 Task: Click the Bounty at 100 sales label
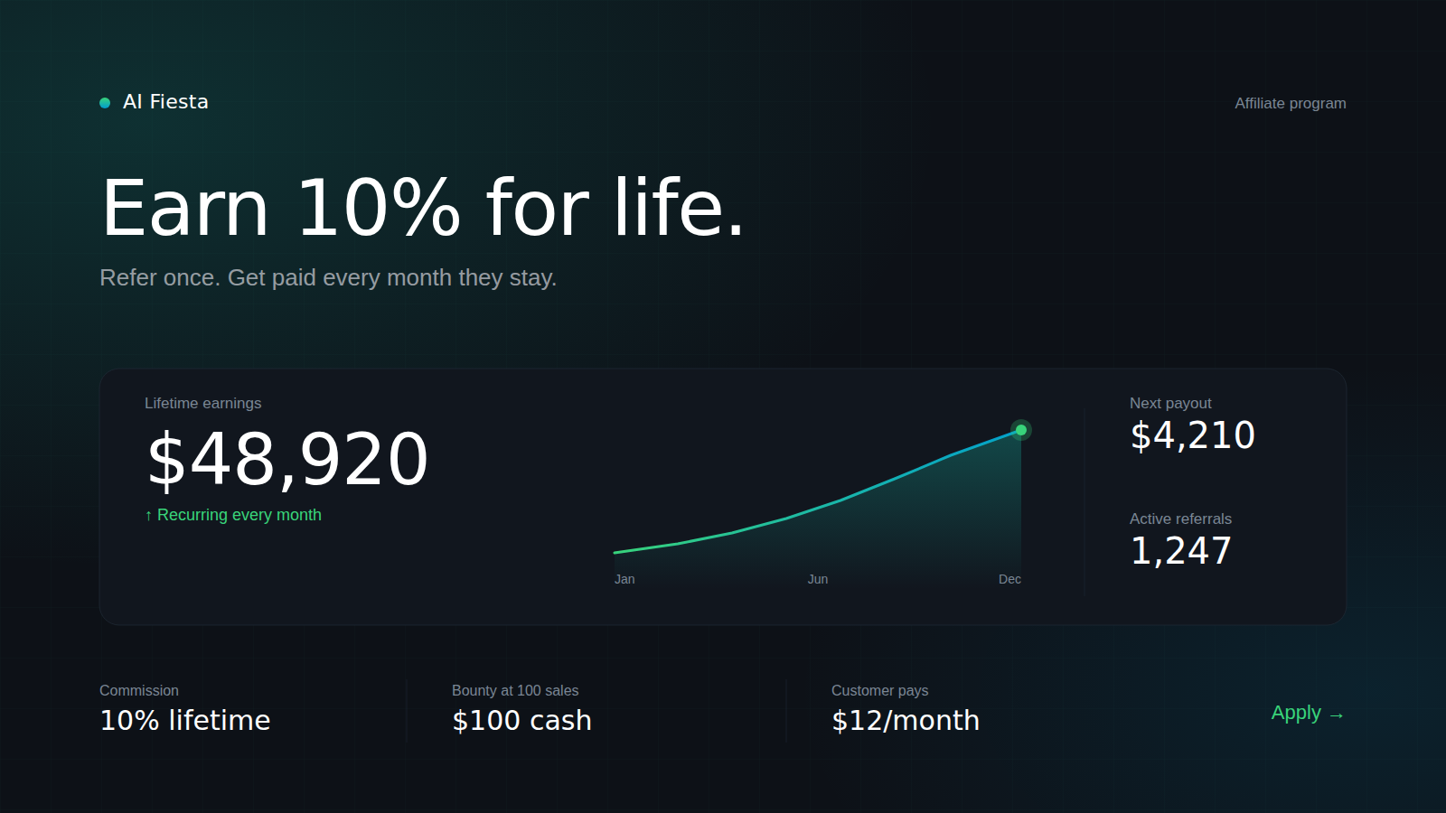point(515,690)
